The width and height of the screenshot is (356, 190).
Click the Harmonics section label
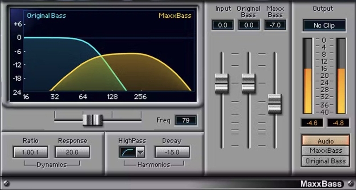[154, 165]
